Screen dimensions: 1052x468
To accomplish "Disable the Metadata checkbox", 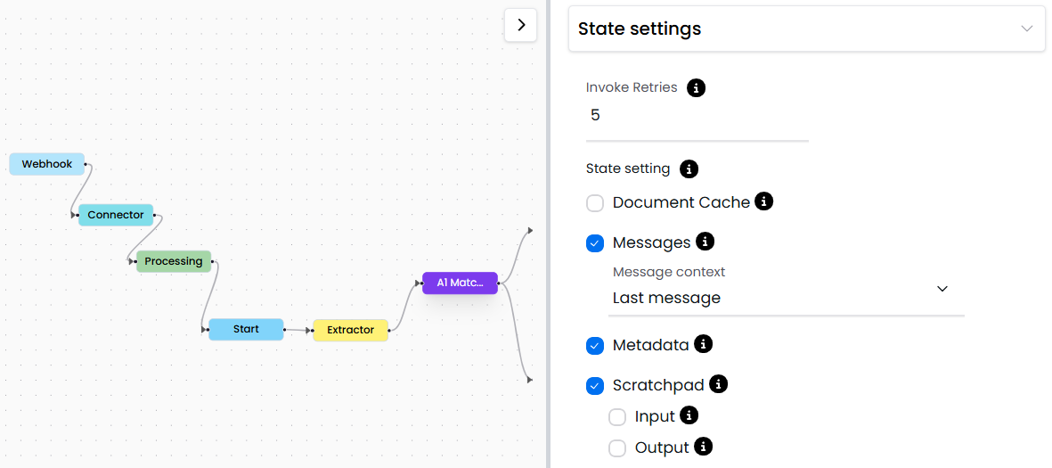I will pyautogui.click(x=595, y=346).
